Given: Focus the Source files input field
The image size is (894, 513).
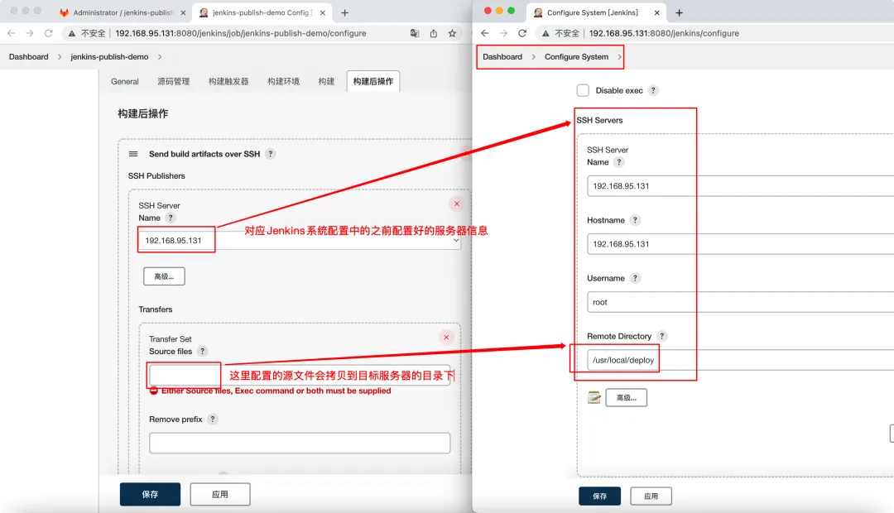Looking at the screenshot, I should (300, 375).
